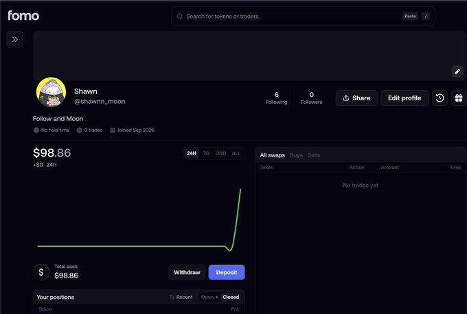Viewport: 467px width, 314px height.
Task: Click the calendar icon beside Joined date
Action: tap(113, 130)
